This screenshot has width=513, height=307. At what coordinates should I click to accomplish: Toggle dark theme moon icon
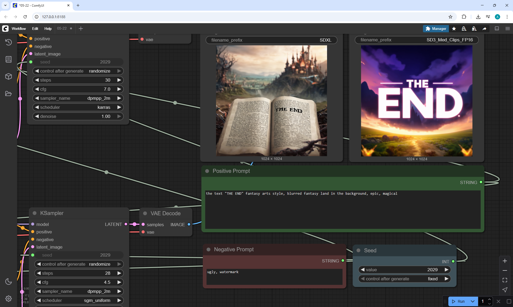pyautogui.click(x=9, y=281)
